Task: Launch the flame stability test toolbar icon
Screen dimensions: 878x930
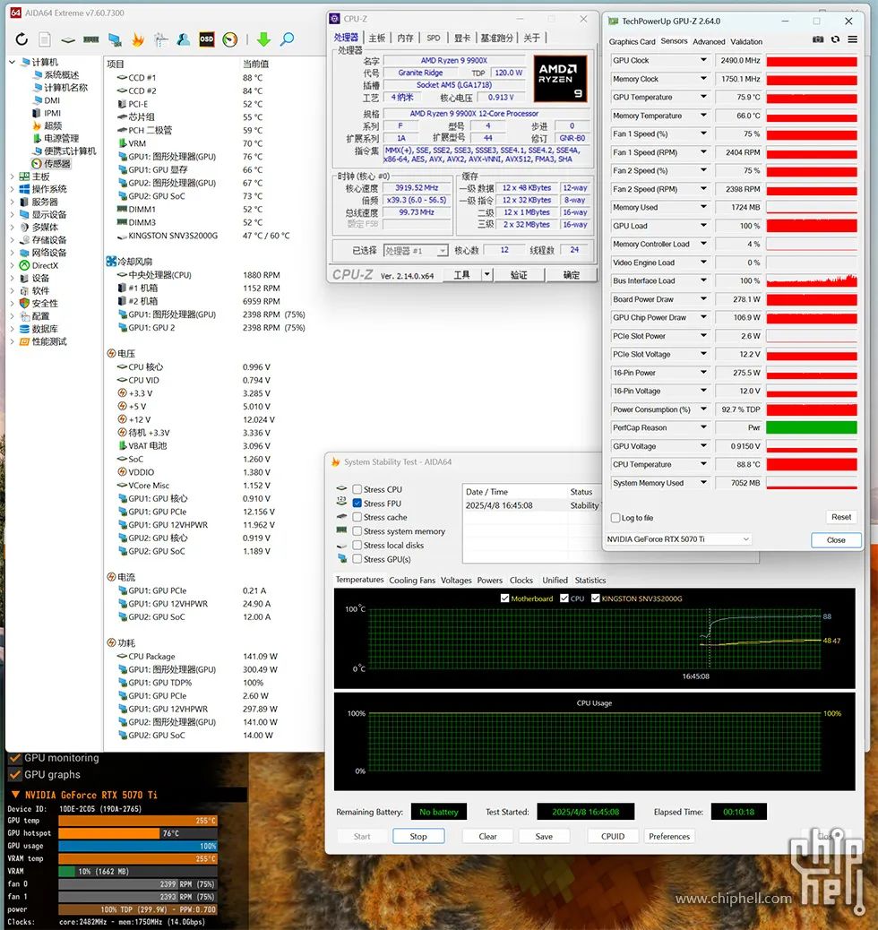Action: [x=138, y=39]
